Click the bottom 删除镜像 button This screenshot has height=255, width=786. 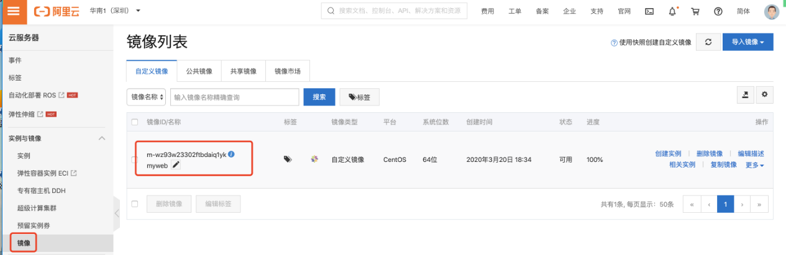pyautogui.click(x=169, y=204)
